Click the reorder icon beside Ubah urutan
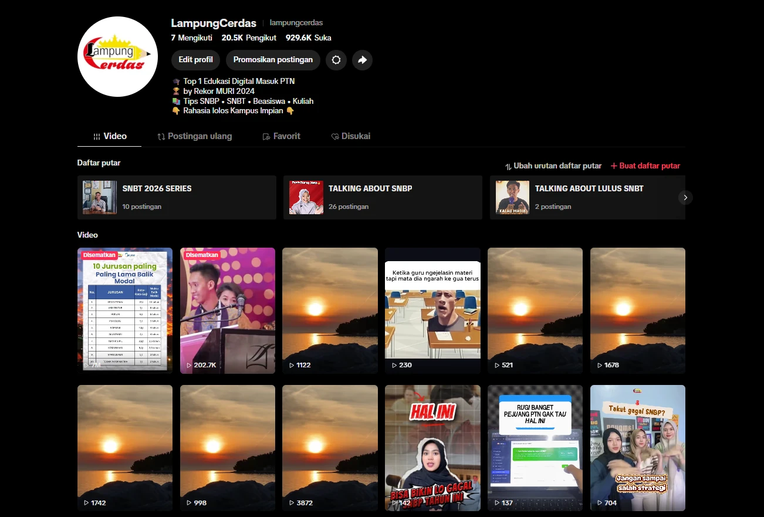764x517 pixels. pyautogui.click(x=508, y=166)
